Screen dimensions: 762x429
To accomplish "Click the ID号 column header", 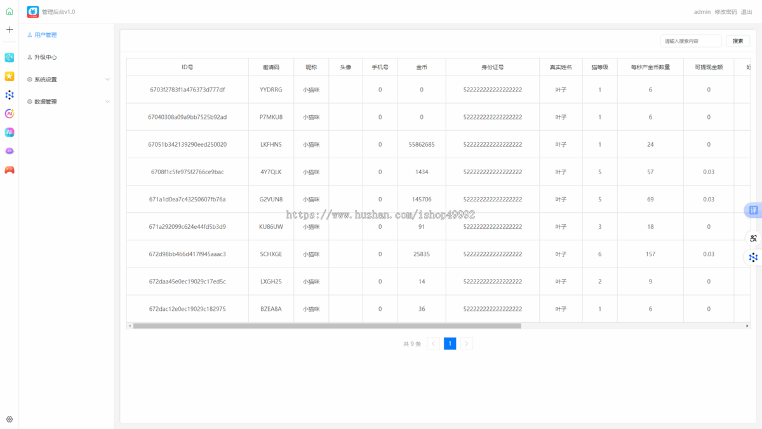I will click(x=187, y=67).
